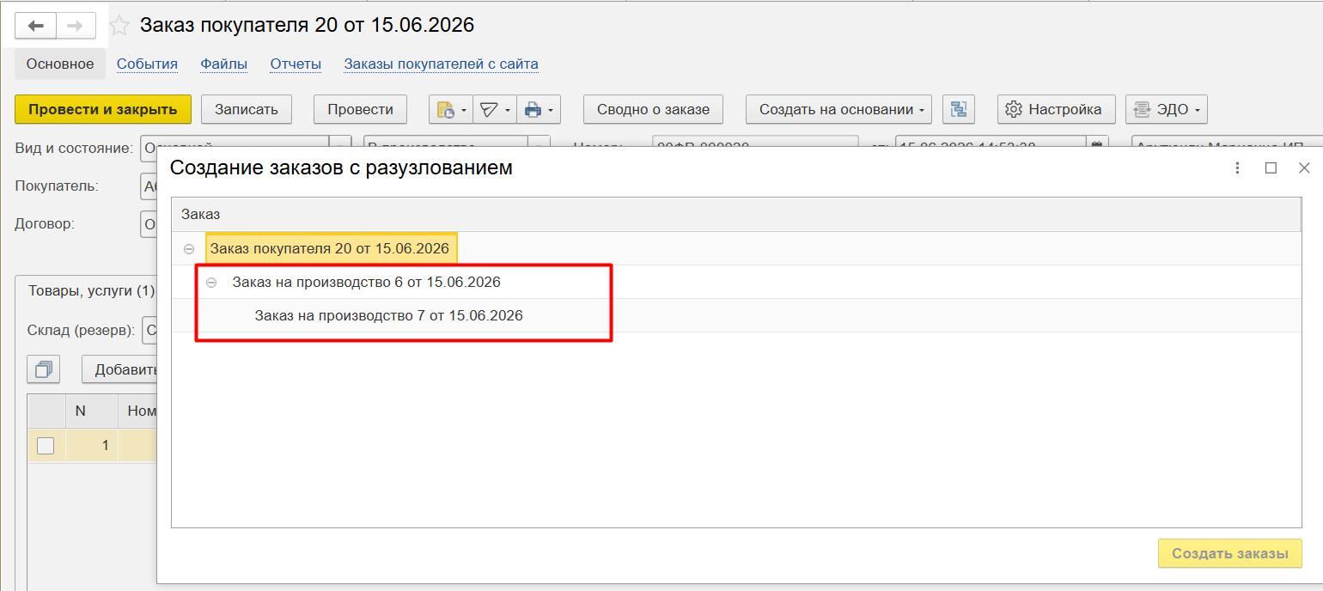Image resolution: width=1323 pixels, height=591 pixels.
Task: Select Заказ на производство 7 row
Action: pyautogui.click(x=388, y=315)
